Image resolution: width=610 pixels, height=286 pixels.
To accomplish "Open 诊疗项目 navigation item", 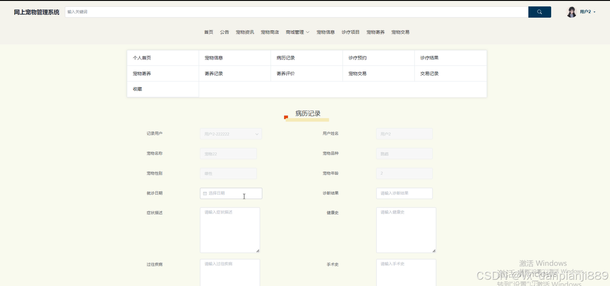I will pyautogui.click(x=351, y=32).
